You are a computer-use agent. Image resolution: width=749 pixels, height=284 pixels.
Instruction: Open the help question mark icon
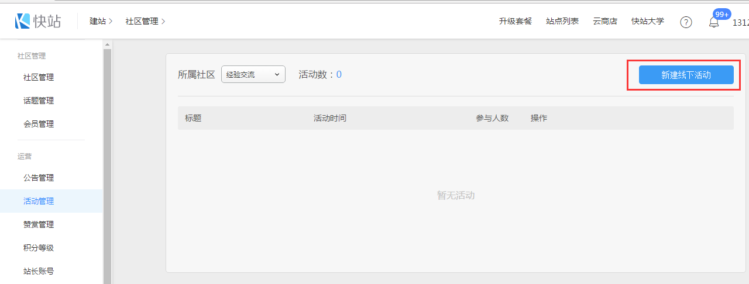pyautogui.click(x=686, y=22)
